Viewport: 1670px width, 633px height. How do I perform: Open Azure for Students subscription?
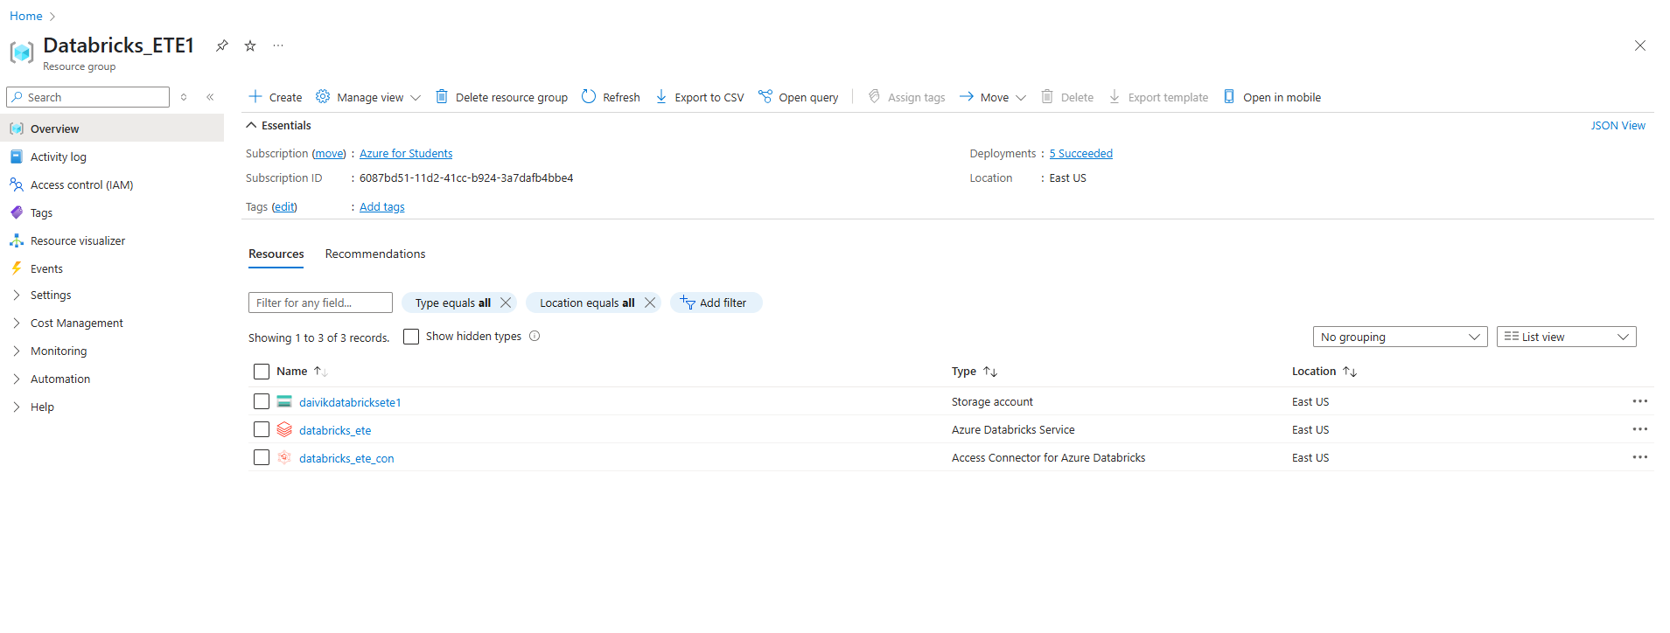click(406, 154)
